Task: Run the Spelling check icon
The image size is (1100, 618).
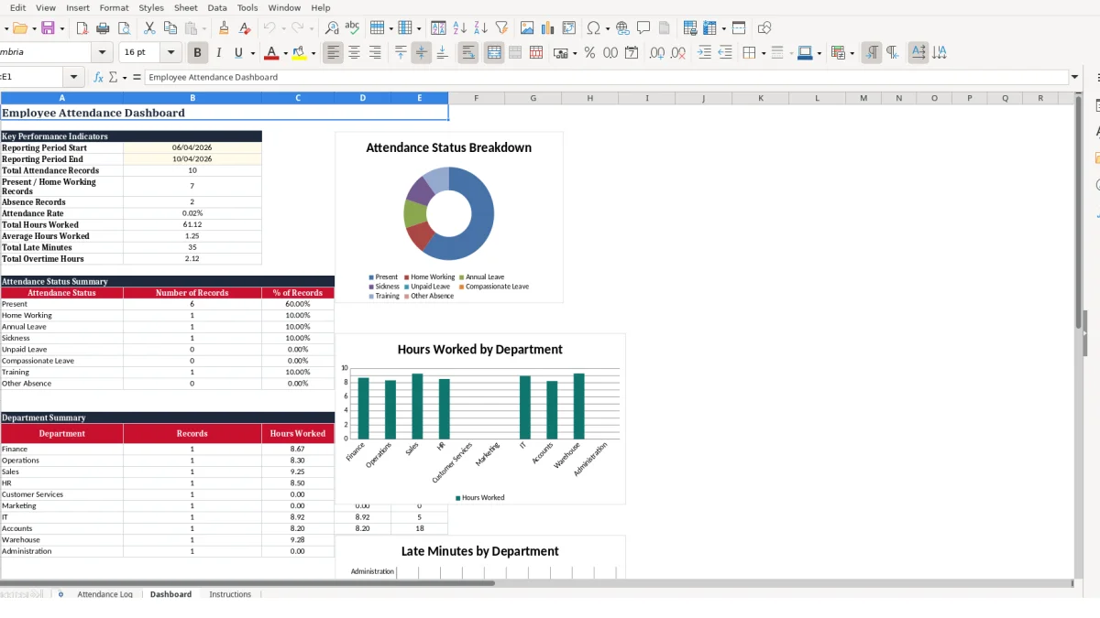Action: 352,28
